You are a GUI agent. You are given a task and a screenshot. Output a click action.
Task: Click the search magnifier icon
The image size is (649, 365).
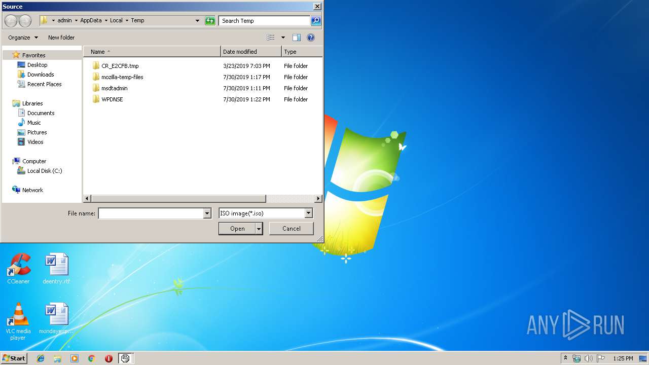tap(316, 21)
